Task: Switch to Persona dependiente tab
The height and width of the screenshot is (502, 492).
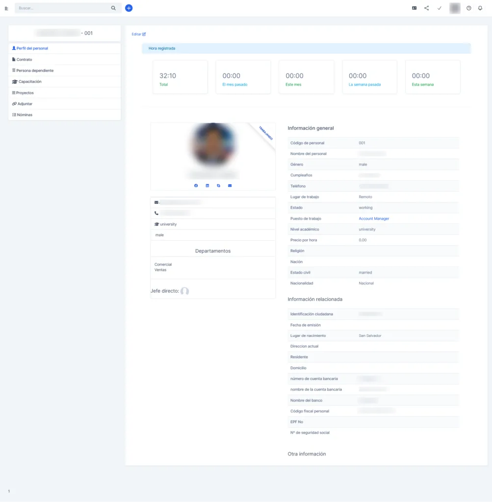Action: click(x=35, y=71)
